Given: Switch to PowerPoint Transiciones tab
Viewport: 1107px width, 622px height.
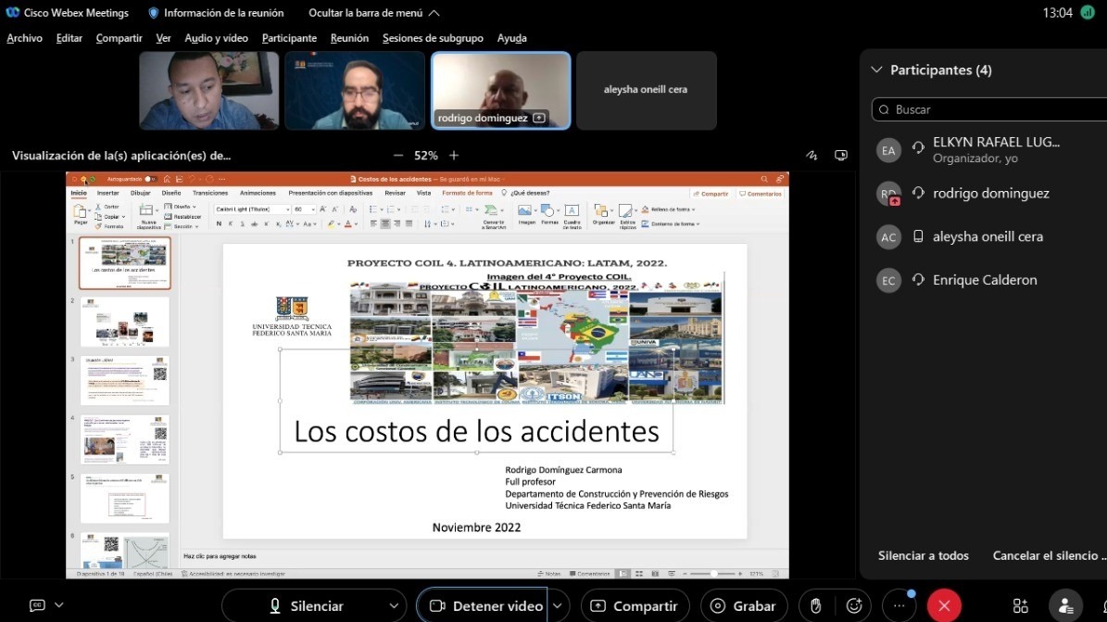Looking at the screenshot, I should tap(210, 193).
